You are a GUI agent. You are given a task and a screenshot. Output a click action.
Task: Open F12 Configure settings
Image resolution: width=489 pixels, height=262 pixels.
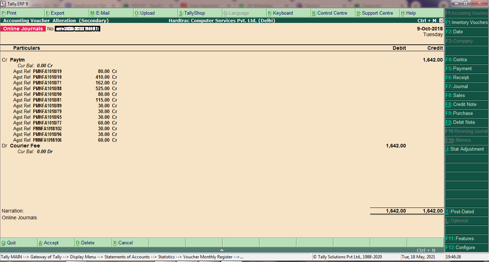coord(467,247)
